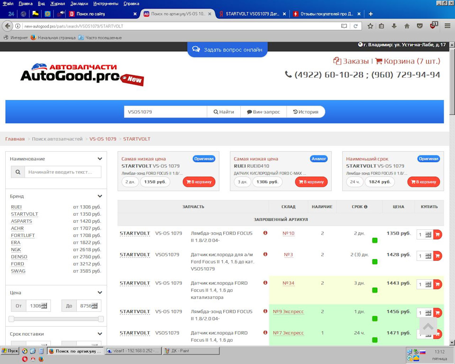455x364 pixels.
Task: Add RUEI RUEI0410 analog card to cart
Action: pyautogui.click(x=311, y=182)
